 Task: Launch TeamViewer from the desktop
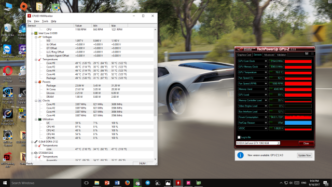8,52
